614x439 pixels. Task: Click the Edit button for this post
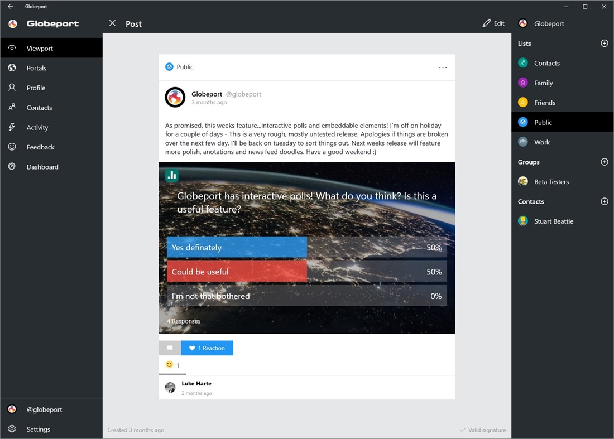tap(493, 23)
